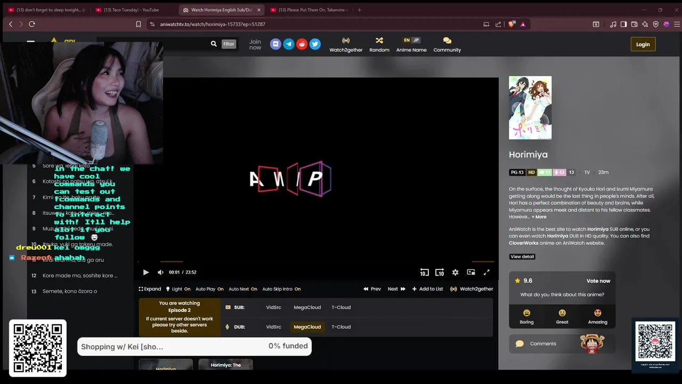
Task: Rate the anime as Boring
Action: click(x=526, y=317)
